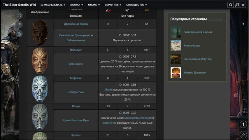Click the value 1615 in Кросис row
The image size is (249, 140).
[147, 135]
